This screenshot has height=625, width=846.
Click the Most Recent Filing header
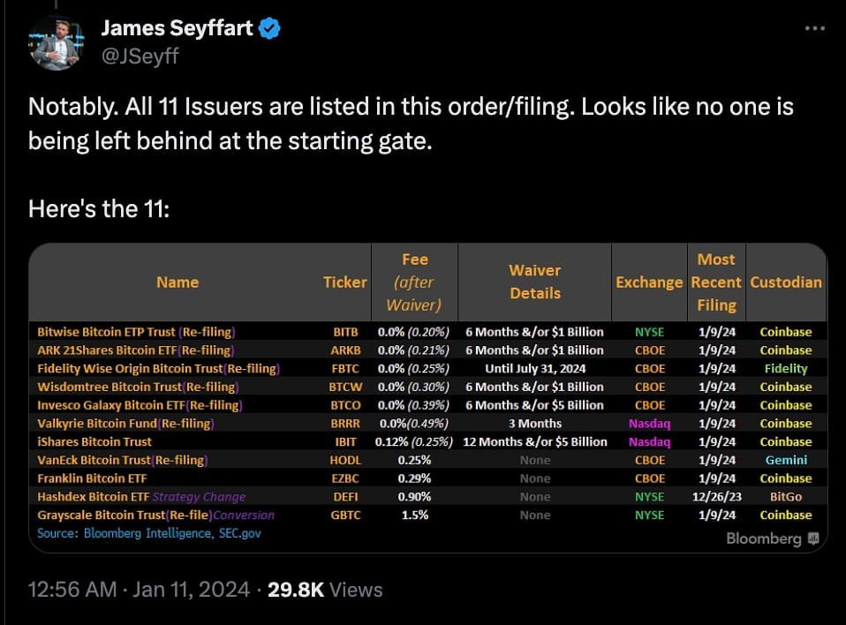click(x=716, y=282)
